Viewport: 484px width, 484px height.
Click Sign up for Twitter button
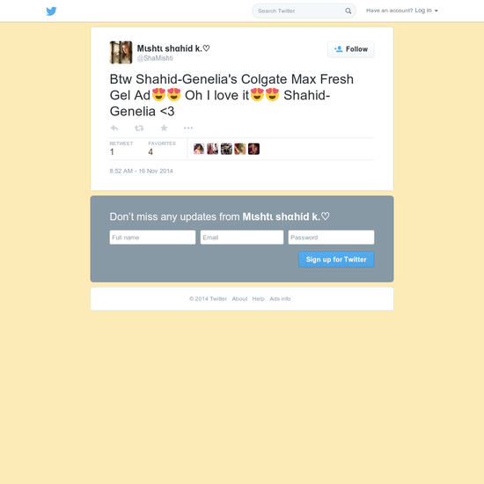coord(336,260)
